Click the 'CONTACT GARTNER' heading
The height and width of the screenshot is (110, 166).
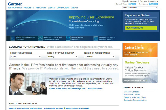click(133, 88)
